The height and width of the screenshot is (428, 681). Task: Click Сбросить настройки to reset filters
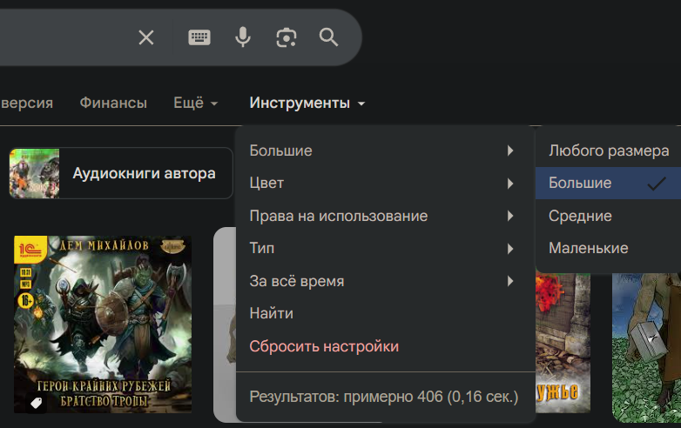click(x=324, y=346)
